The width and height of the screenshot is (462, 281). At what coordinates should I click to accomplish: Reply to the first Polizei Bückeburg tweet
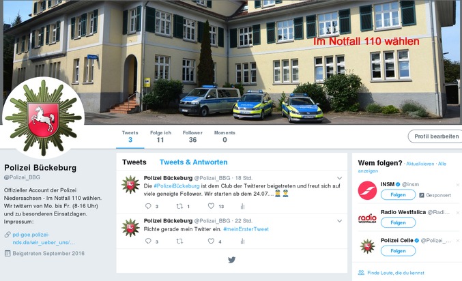click(x=148, y=206)
